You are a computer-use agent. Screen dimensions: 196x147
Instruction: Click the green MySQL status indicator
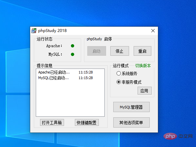click(x=73, y=54)
